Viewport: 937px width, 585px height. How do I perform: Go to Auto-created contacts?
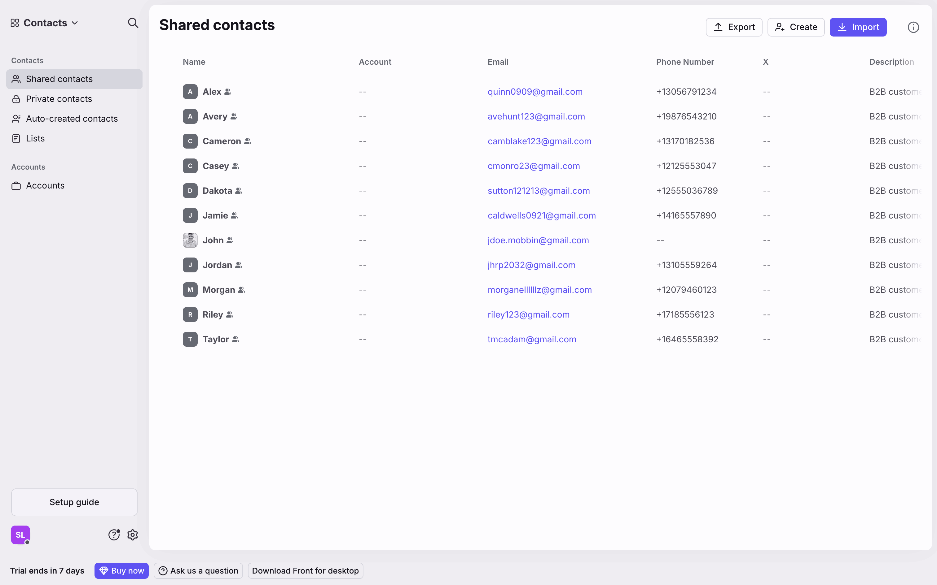72,119
